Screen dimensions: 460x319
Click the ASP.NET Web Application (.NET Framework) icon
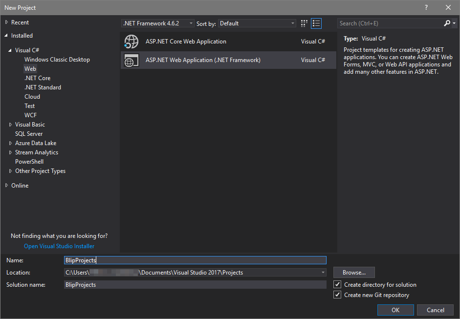[x=131, y=60]
